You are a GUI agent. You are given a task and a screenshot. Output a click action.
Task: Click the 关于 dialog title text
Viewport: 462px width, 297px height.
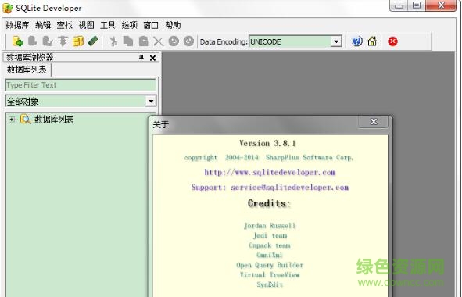point(160,124)
